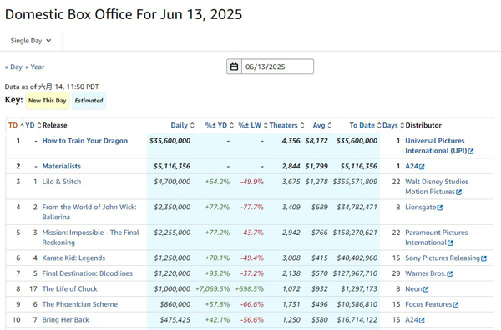Image resolution: width=501 pixels, height=330 pixels.
Task: Open external link icon beside Focus Features
Action: pyautogui.click(x=456, y=305)
